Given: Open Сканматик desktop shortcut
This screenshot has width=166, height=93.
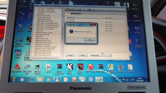Looking at the screenshot, I should tap(121, 68).
